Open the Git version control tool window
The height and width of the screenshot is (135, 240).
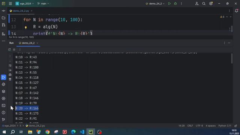point(3,119)
